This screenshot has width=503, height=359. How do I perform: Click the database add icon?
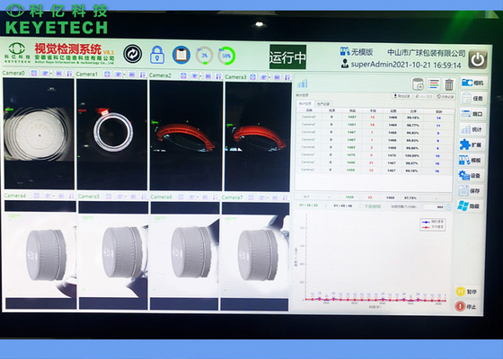(x=418, y=84)
